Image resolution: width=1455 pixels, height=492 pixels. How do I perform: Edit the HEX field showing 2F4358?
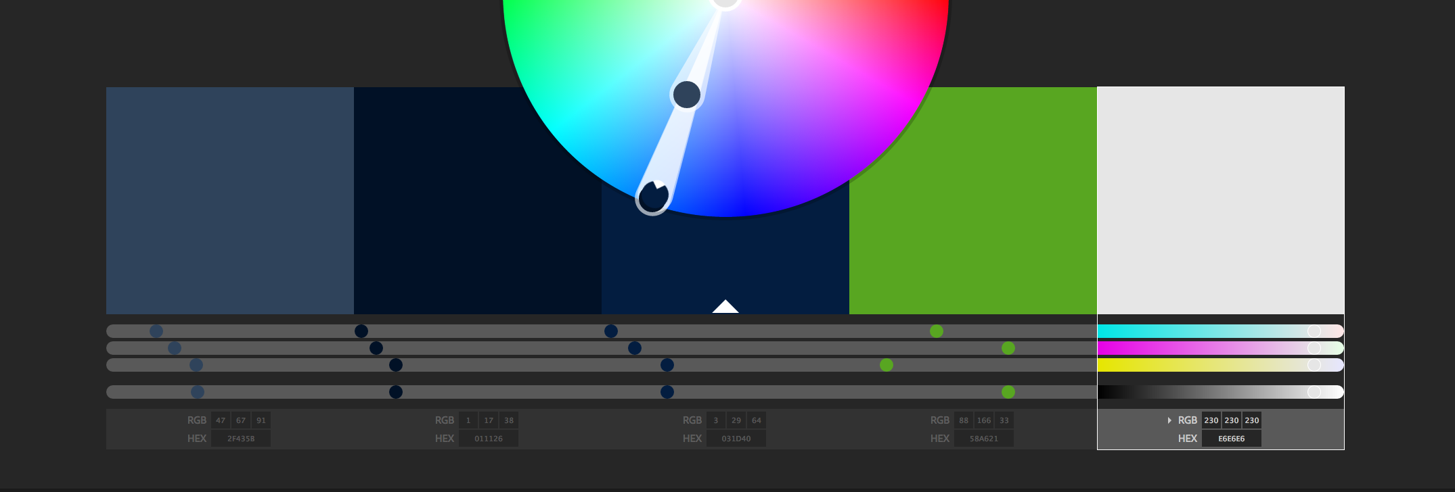coord(241,439)
